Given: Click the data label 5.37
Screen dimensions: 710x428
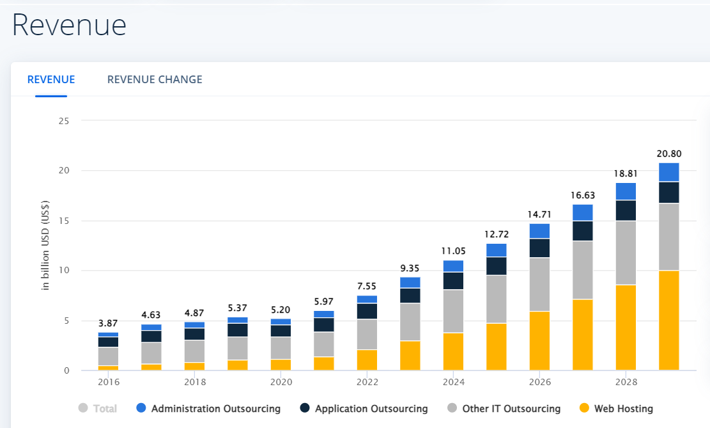Looking at the screenshot, I should [x=237, y=308].
